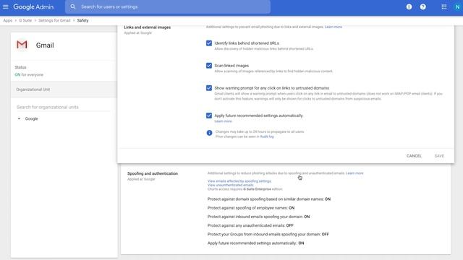Viewport: 463px width, 260px height.
Task: Click the CANCEL button
Action: pyautogui.click(x=414, y=156)
